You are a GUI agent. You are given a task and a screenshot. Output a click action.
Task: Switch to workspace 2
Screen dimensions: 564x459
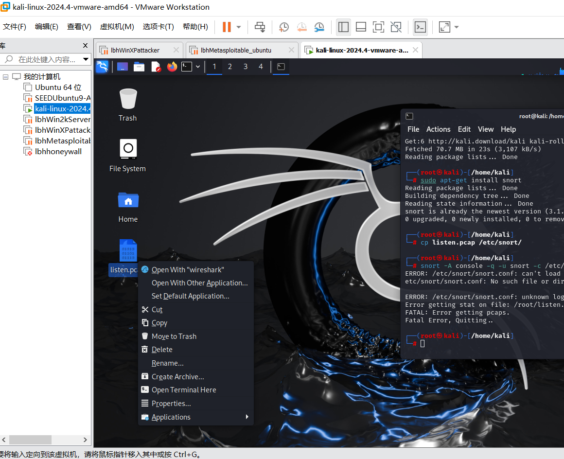click(x=230, y=67)
